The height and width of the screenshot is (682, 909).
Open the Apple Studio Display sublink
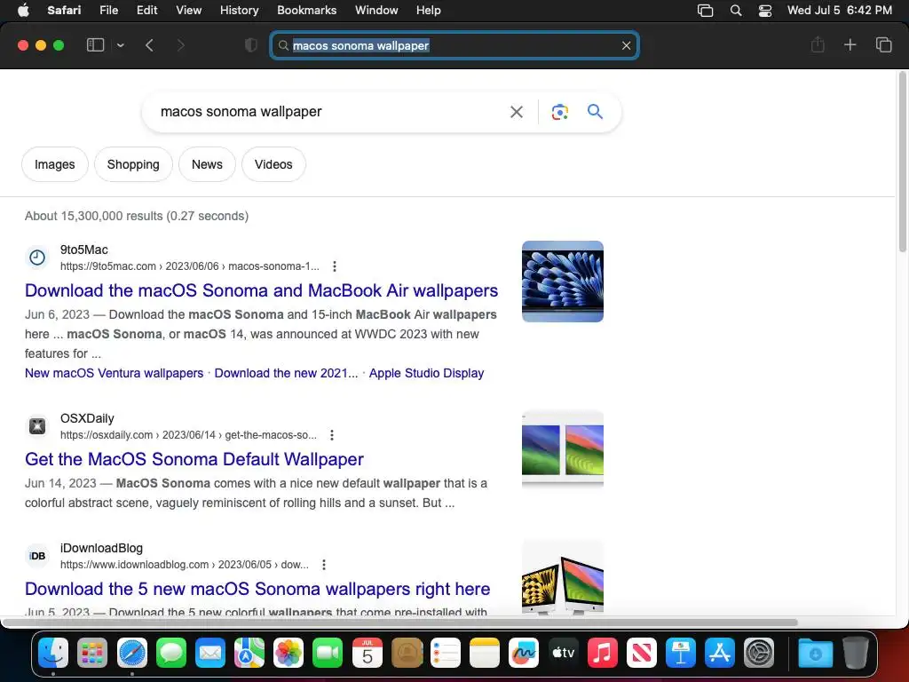(x=427, y=373)
